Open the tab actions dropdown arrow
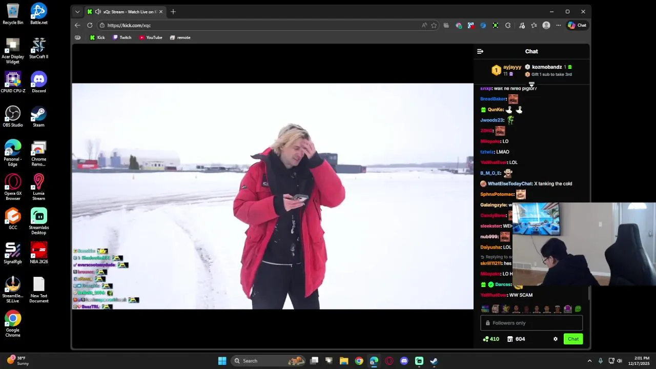The height and width of the screenshot is (369, 656). [77, 12]
